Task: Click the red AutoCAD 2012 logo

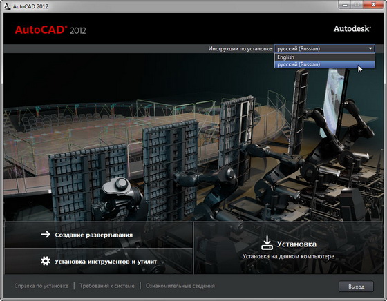Action: 50,30
